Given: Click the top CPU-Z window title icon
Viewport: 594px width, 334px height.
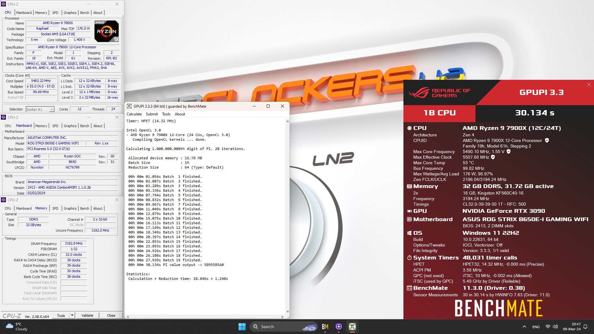Looking at the screenshot, I should click(x=3, y=4).
